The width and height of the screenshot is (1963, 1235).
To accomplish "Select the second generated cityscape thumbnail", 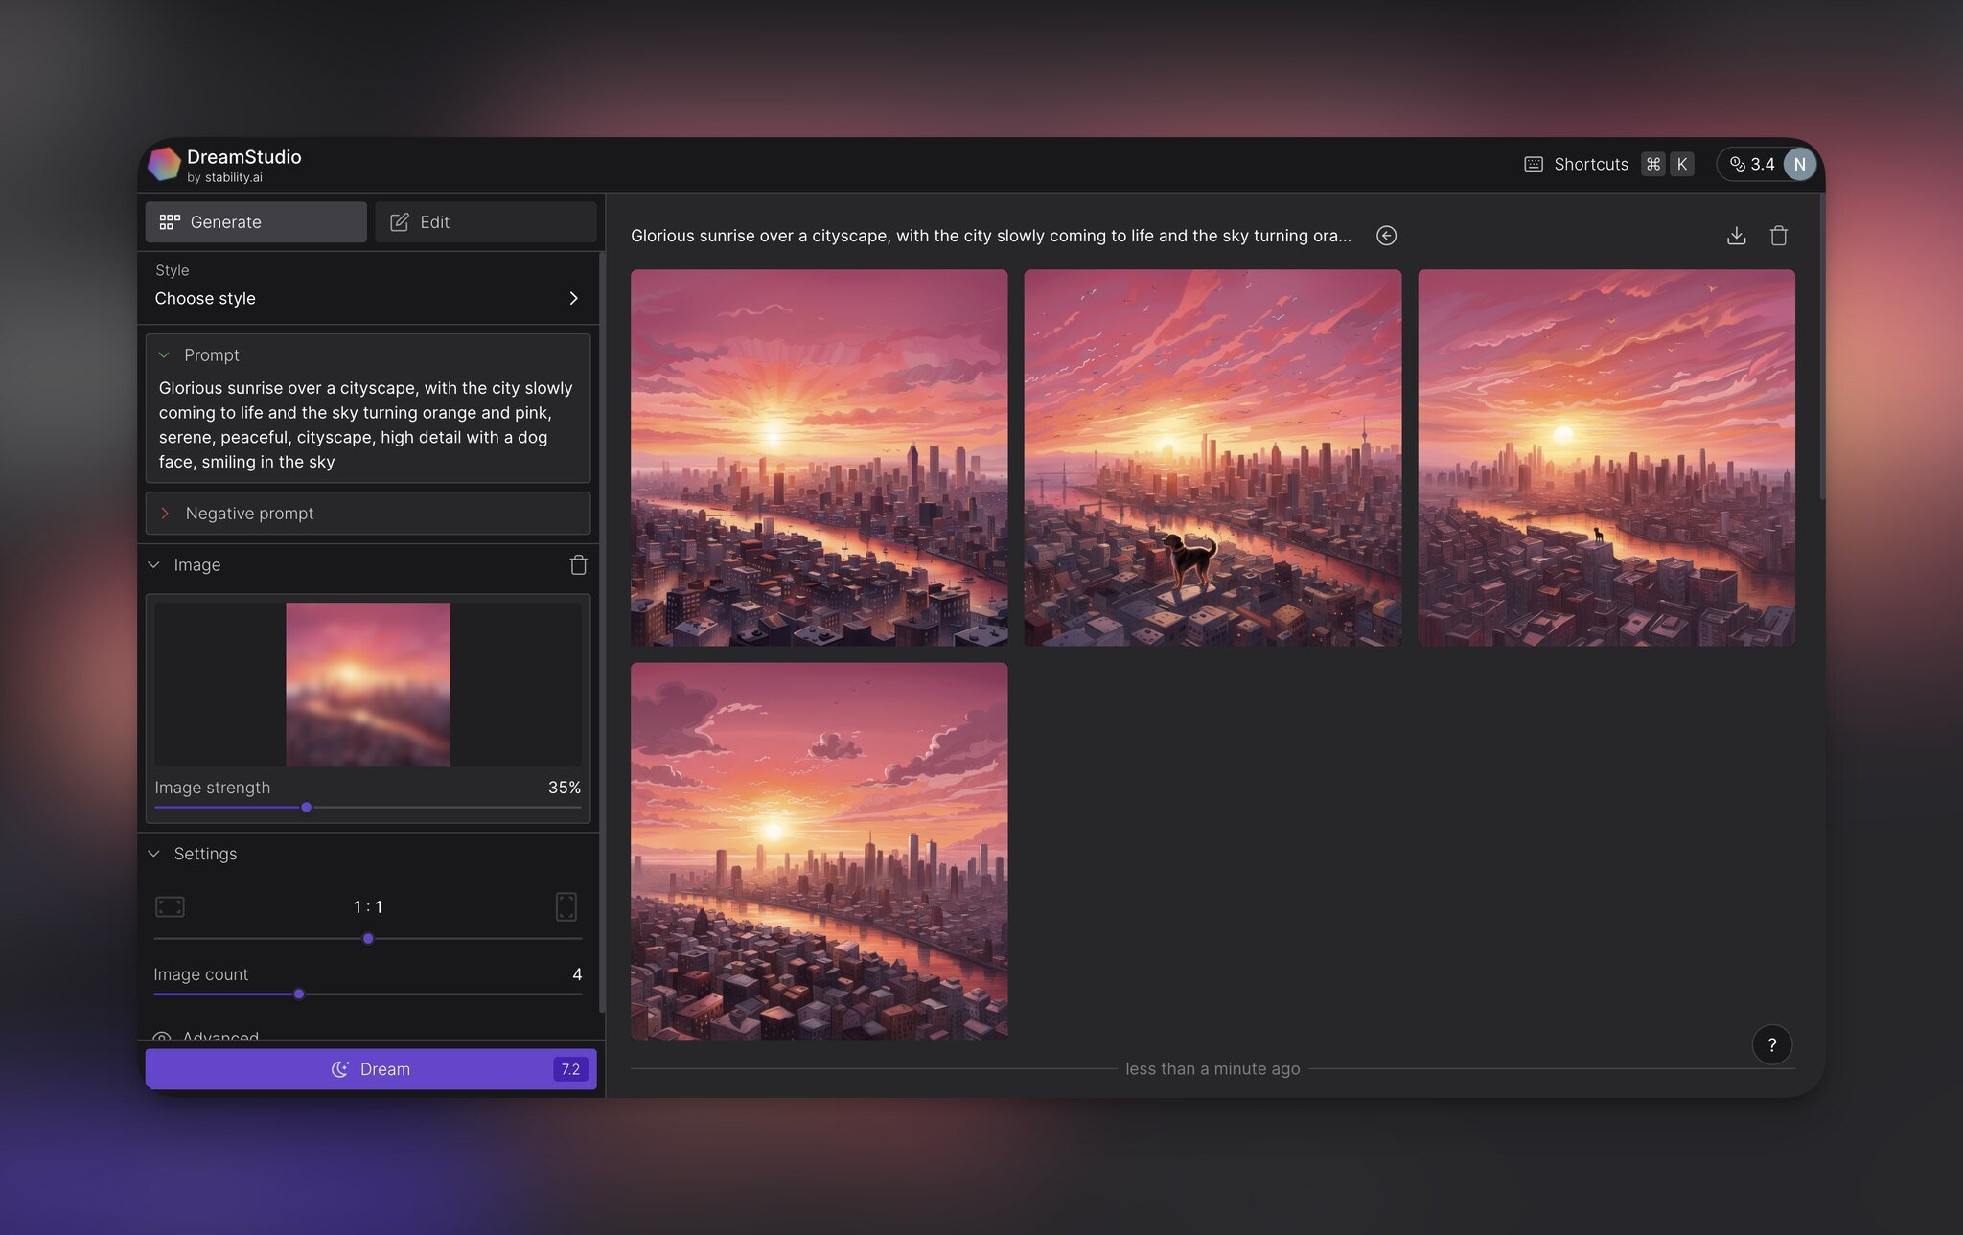I will pos(1212,457).
